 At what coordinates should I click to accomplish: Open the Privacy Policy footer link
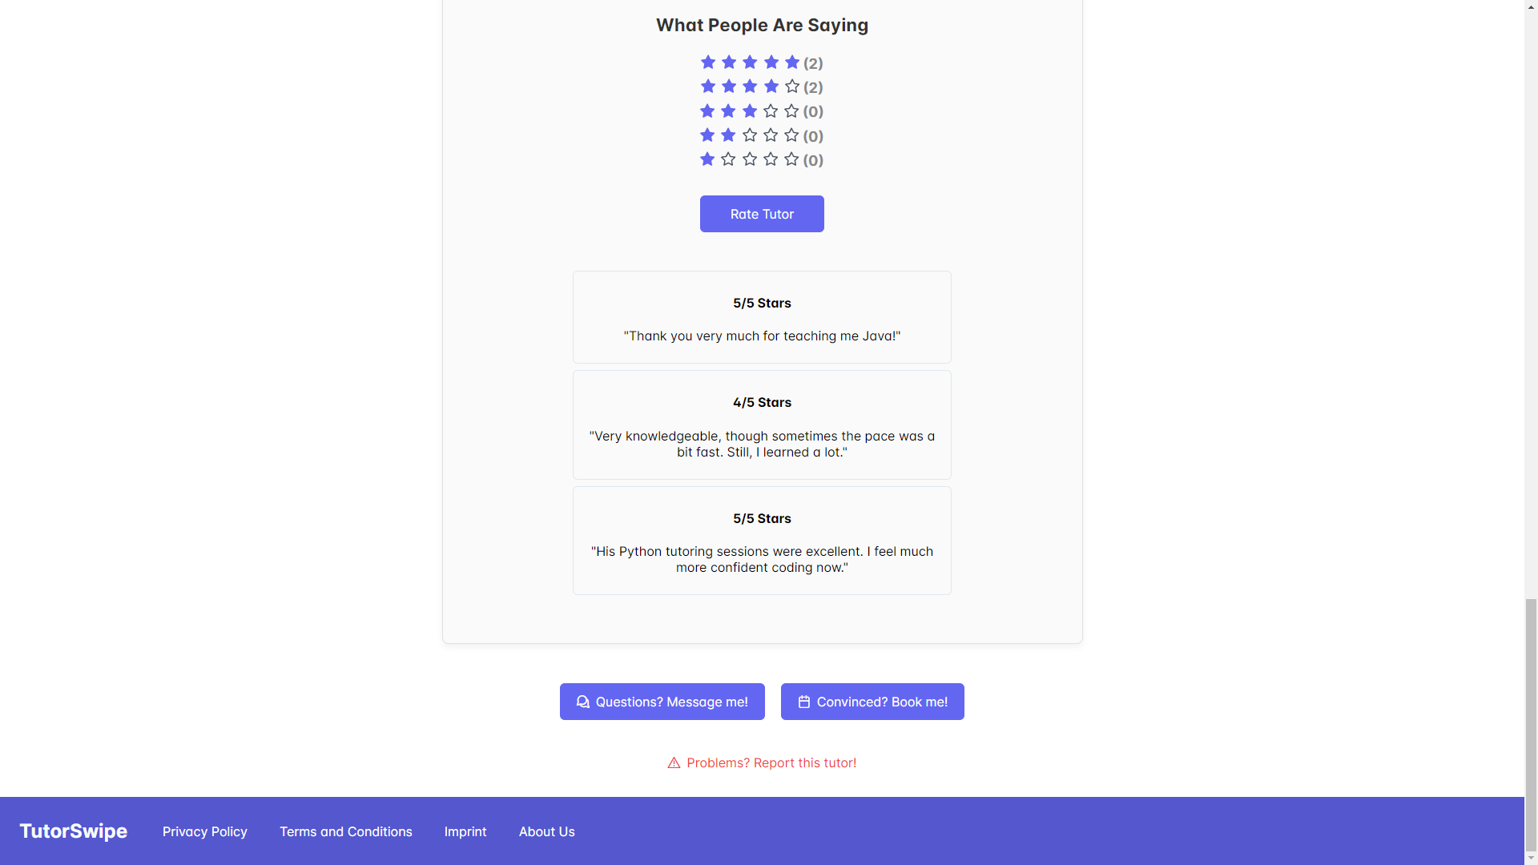coord(205,831)
